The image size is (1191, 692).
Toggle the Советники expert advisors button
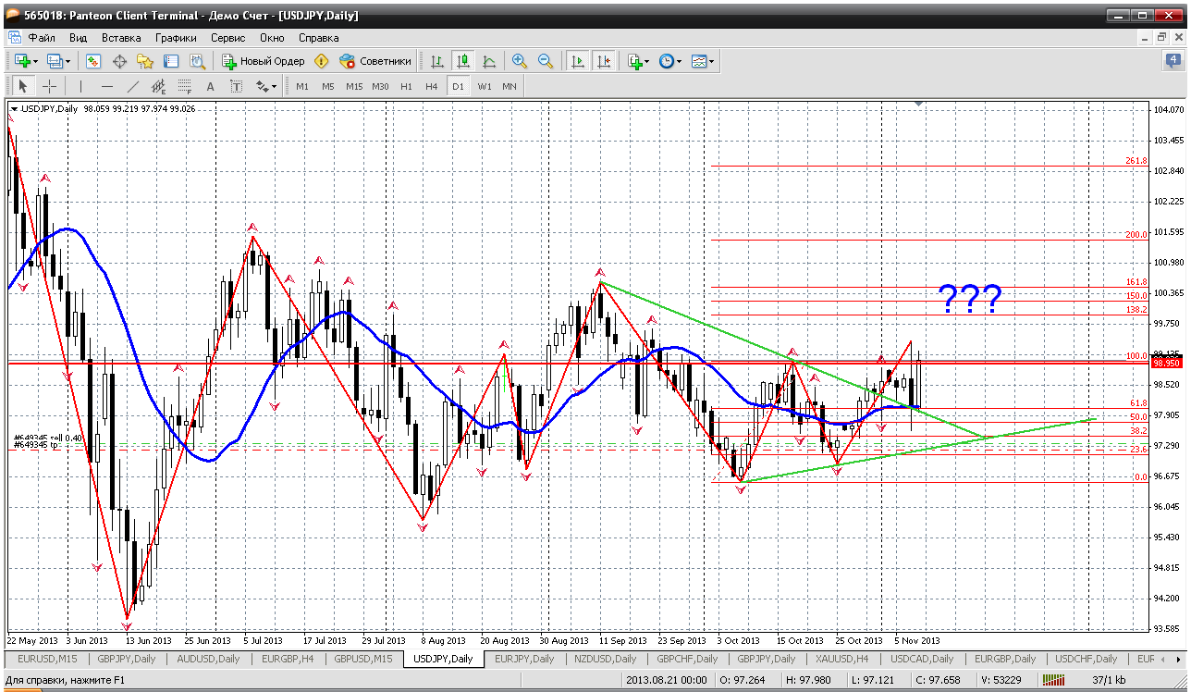point(375,61)
